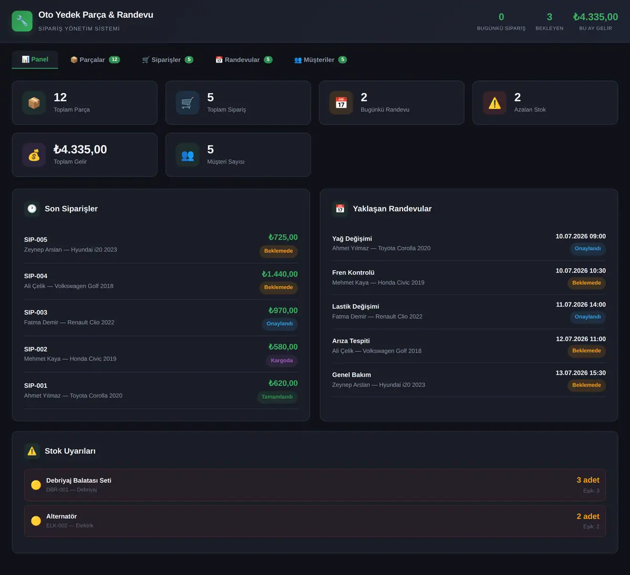The width and height of the screenshot is (630, 575).
Task: Select order number SIP-004
Action: click(36, 276)
